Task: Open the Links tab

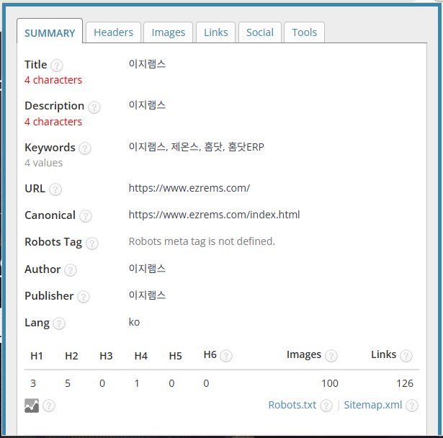Action: click(x=216, y=32)
